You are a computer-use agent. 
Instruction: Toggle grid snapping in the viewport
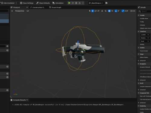click(x=109, y=11)
